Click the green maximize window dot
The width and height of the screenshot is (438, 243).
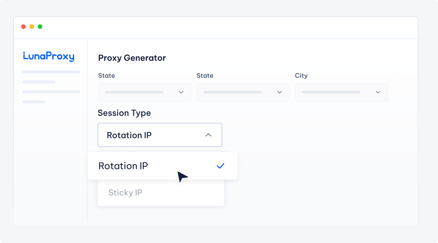pyautogui.click(x=40, y=27)
